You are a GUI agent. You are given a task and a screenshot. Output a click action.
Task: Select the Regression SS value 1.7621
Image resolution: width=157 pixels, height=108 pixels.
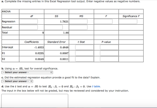[64, 22]
